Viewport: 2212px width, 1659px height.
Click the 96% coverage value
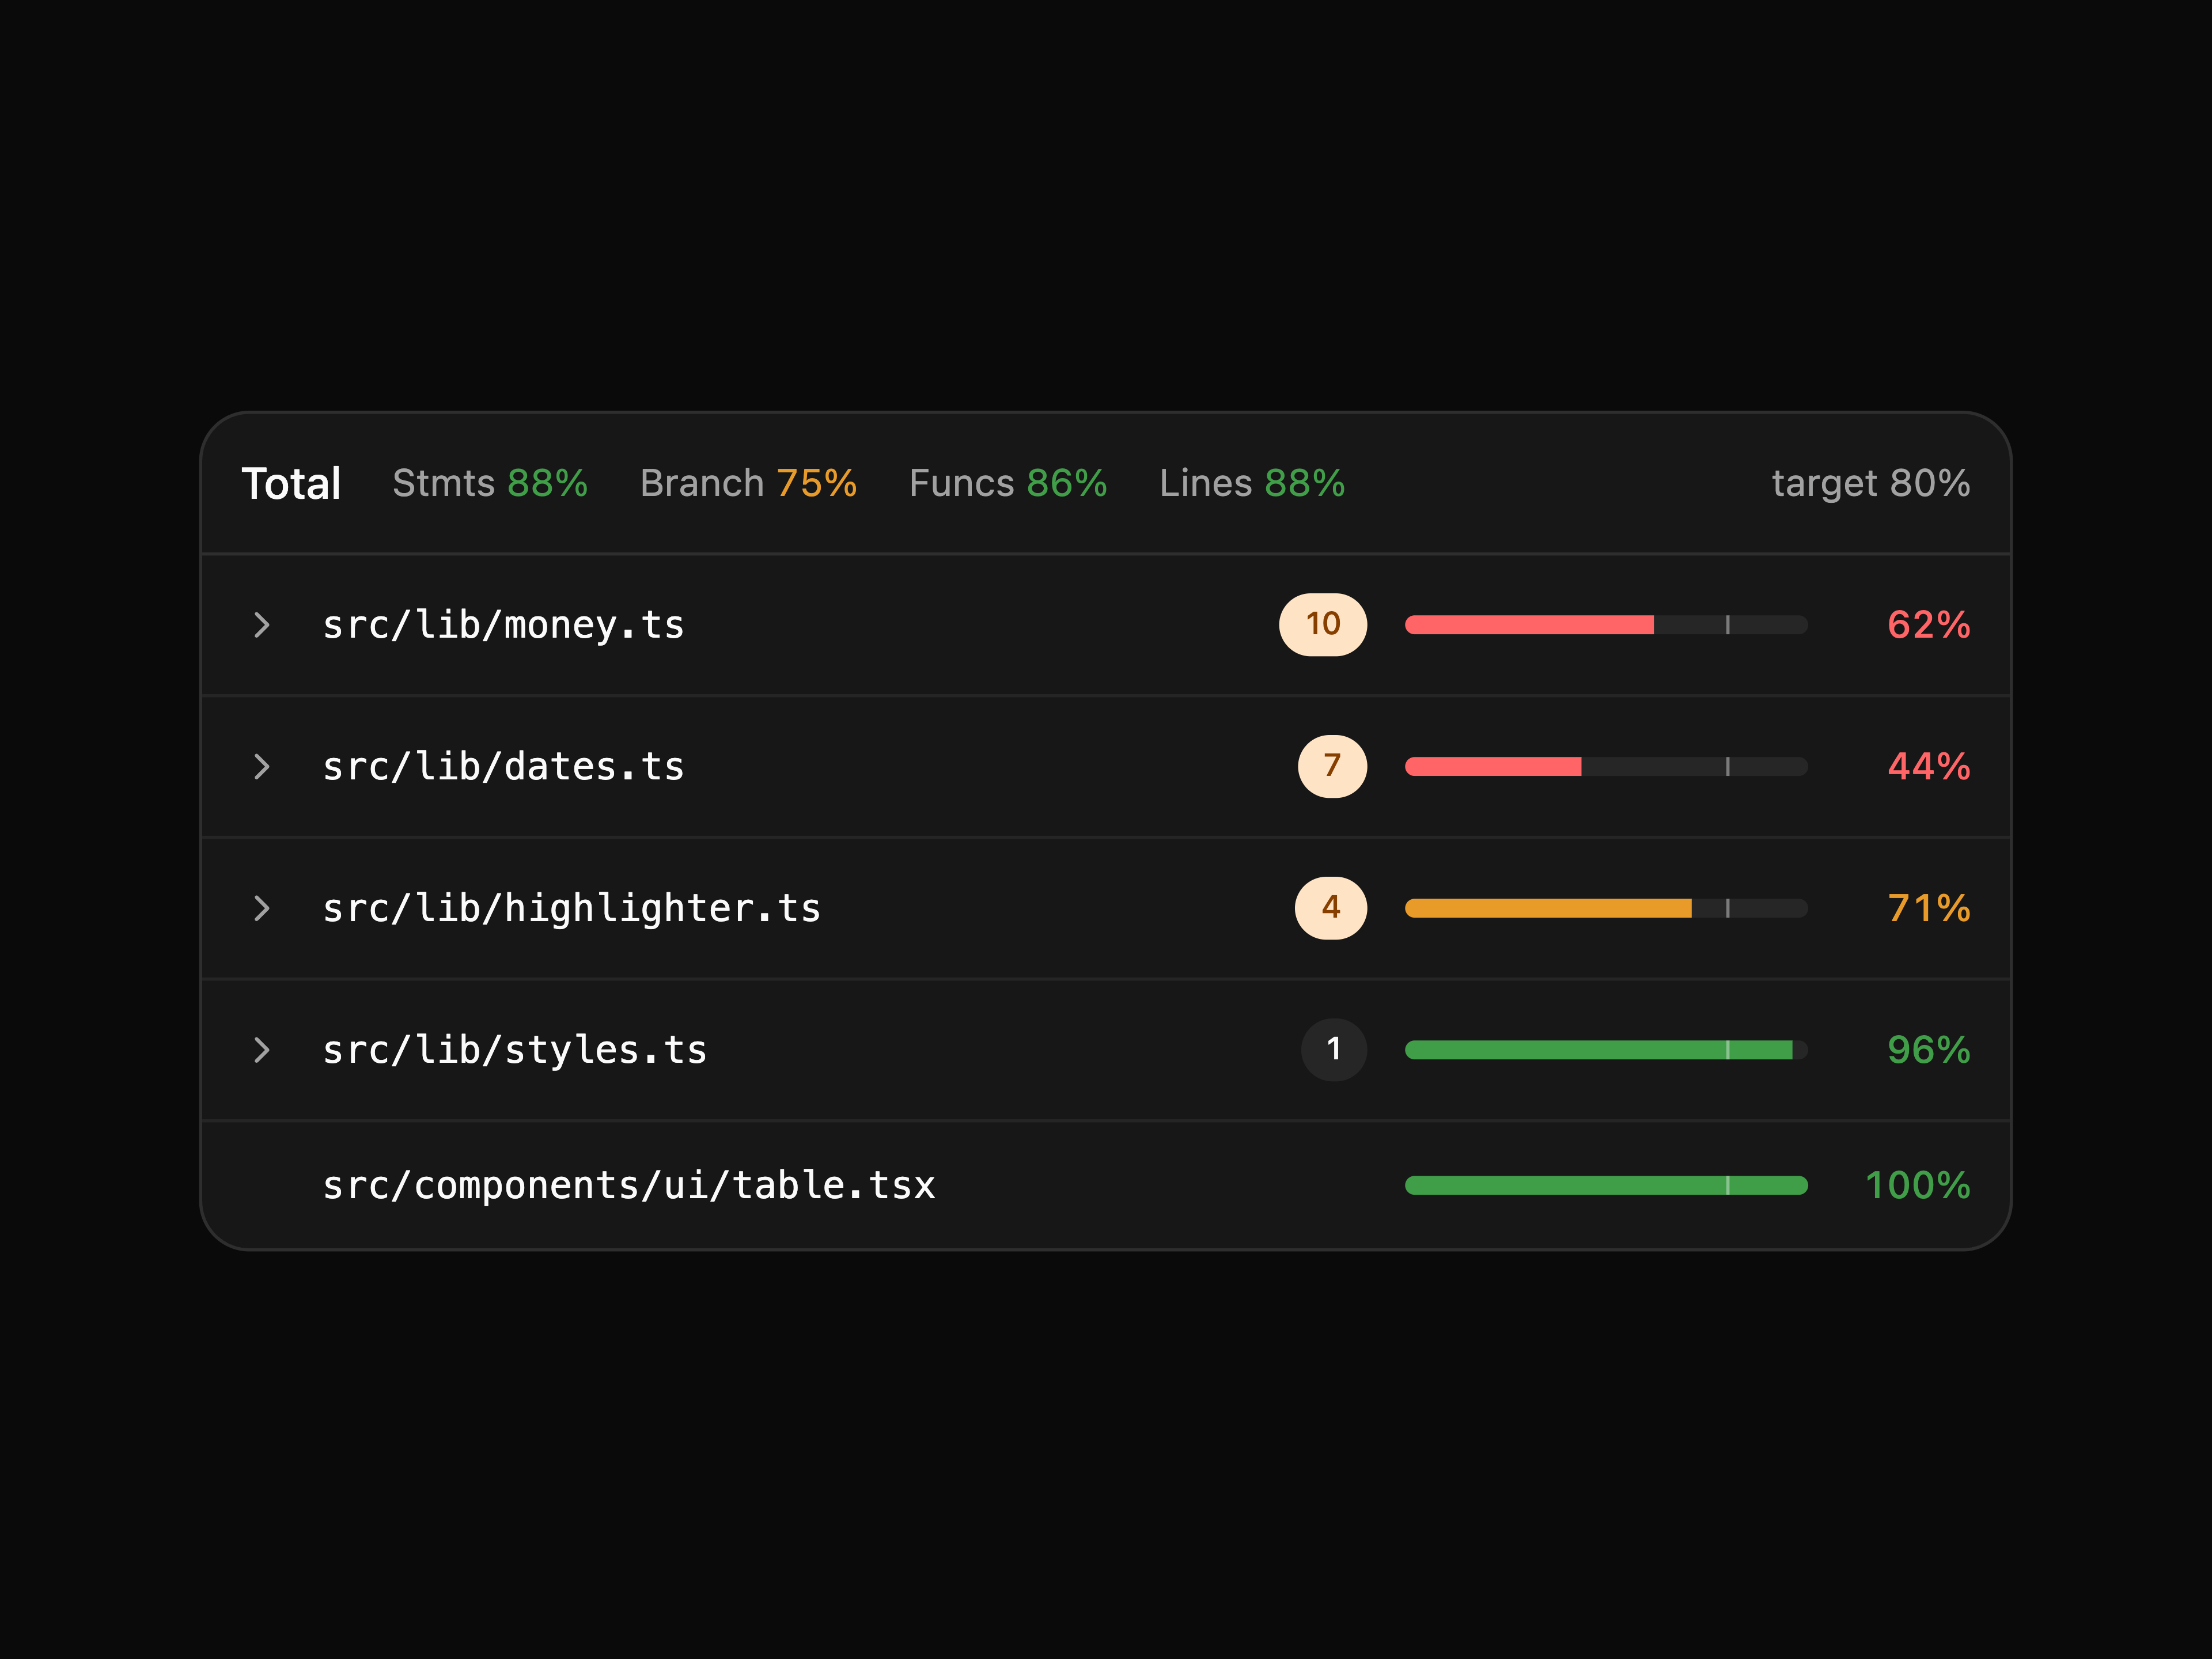(x=1928, y=1050)
